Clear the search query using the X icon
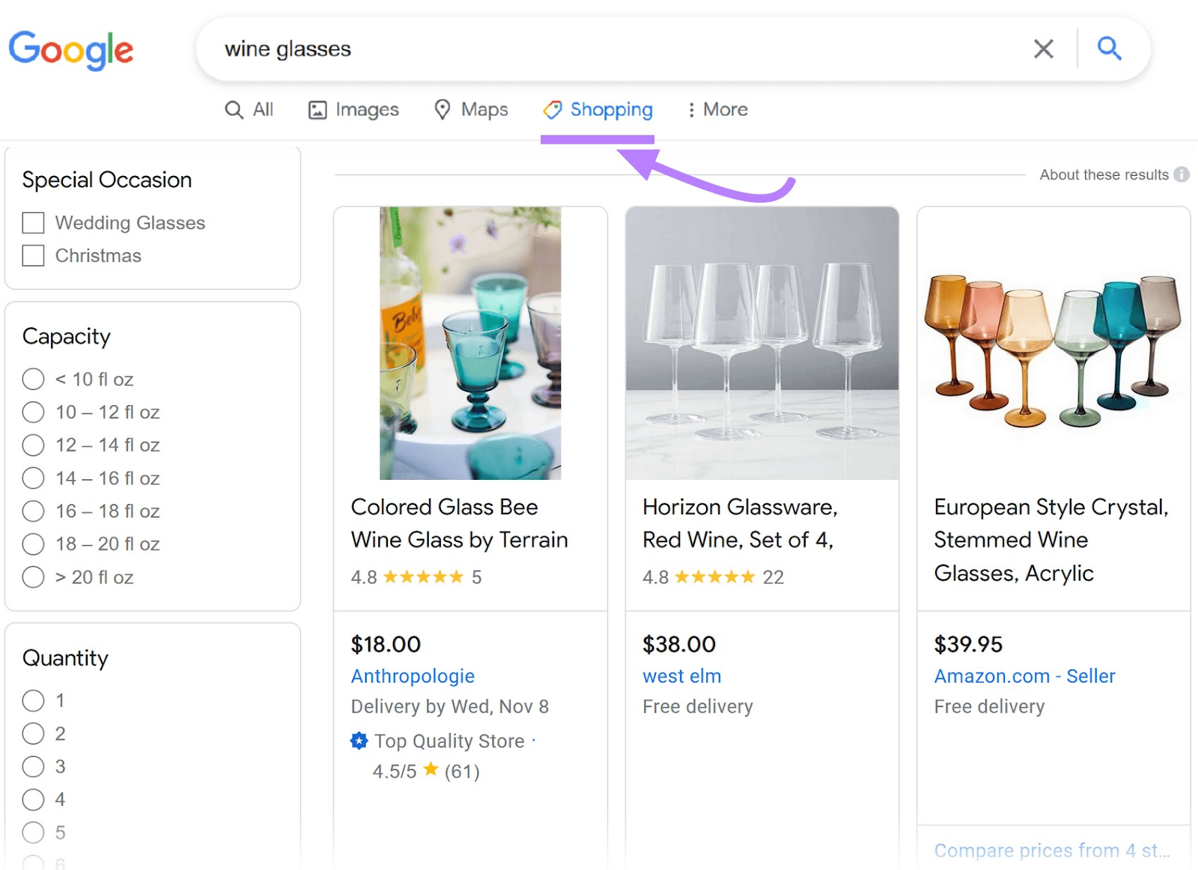Image resolution: width=1198 pixels, height=870 pixels. 1043,48
